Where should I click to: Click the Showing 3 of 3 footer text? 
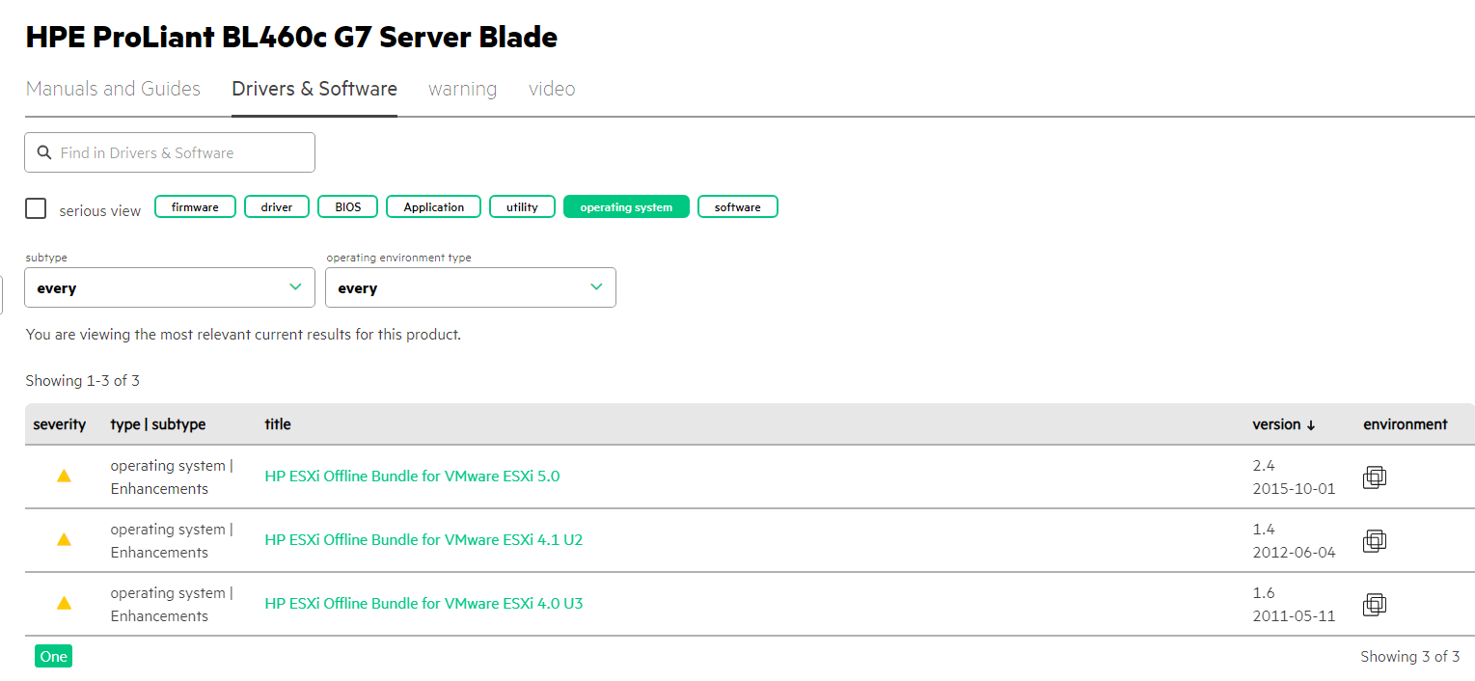1409,656
